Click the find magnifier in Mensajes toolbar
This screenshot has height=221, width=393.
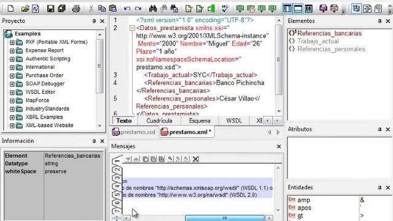(x=170, y=159)
